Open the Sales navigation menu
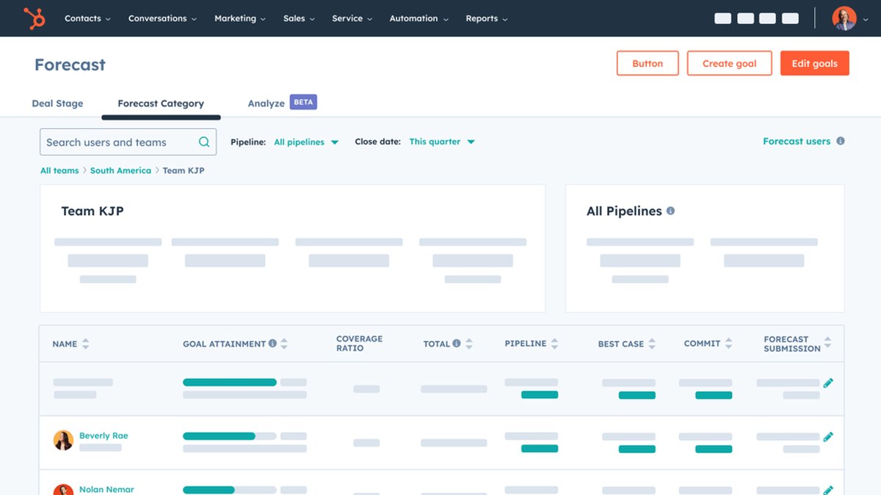Screen dimensions: 881x495 click(x=299, y=18)
